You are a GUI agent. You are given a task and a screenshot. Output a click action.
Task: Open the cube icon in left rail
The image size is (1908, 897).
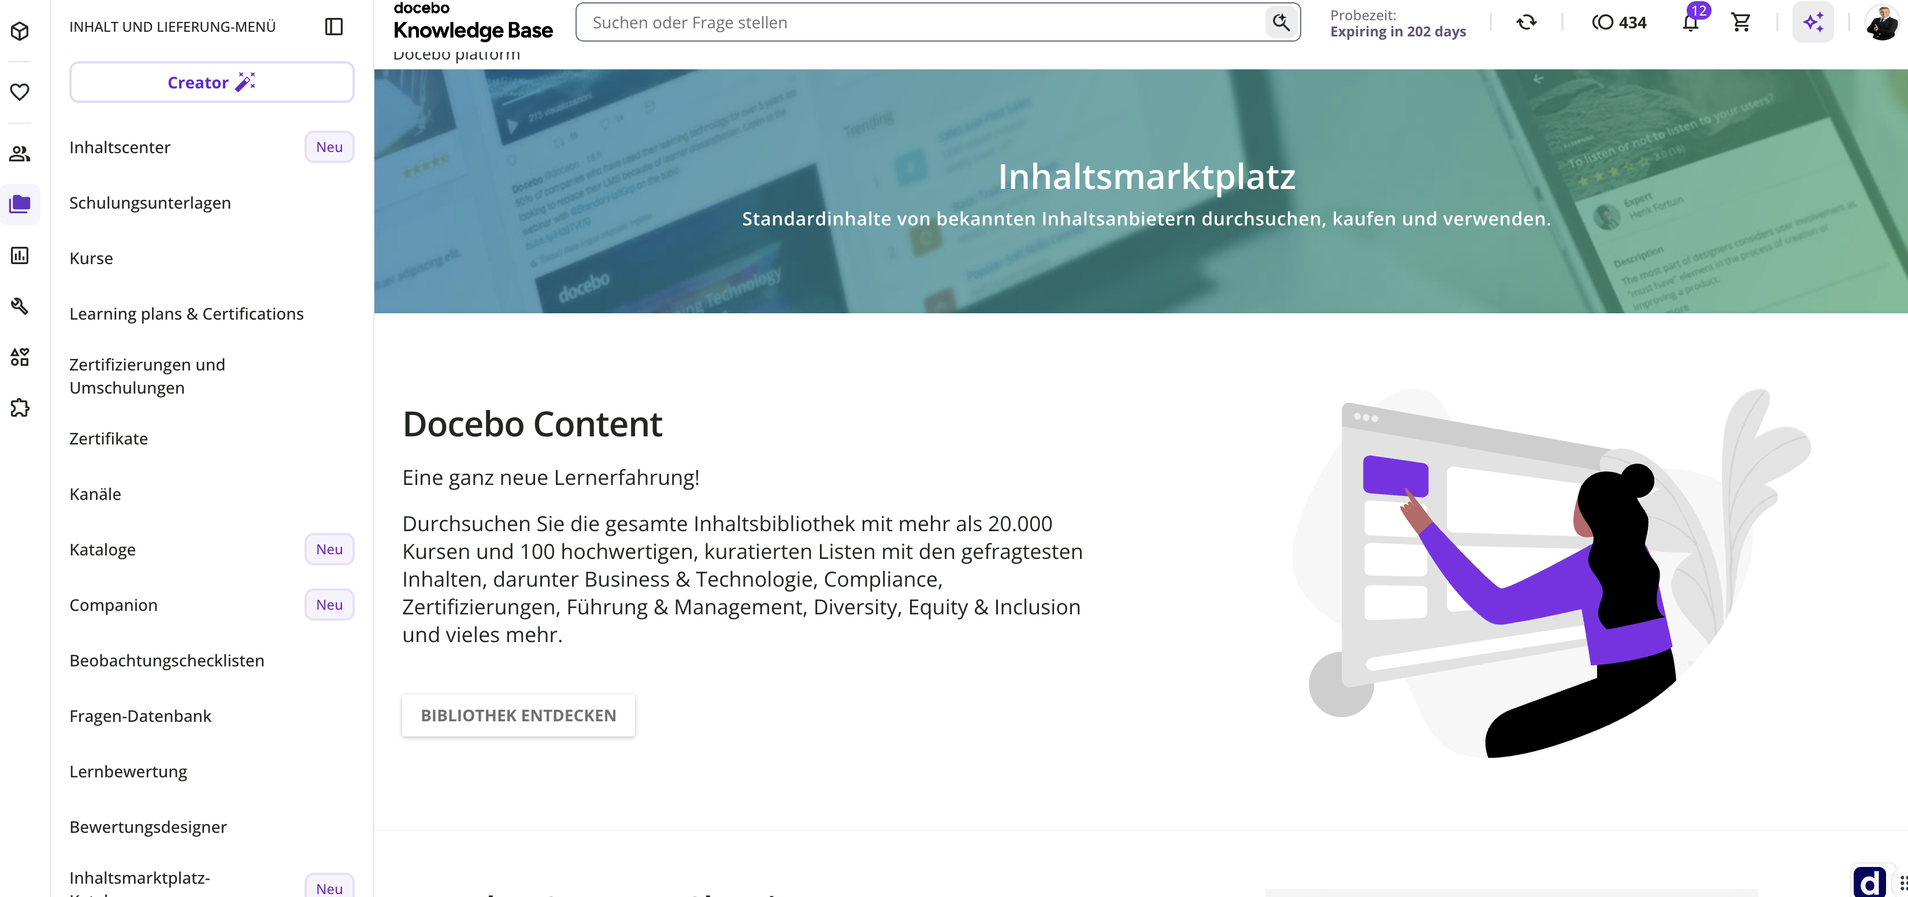point(20,31)
